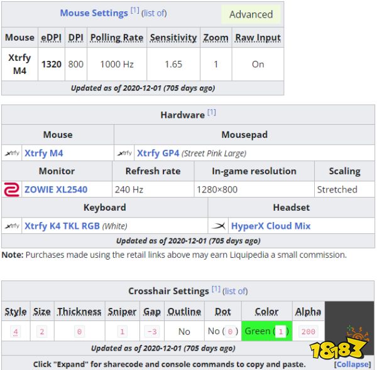
Task: Select the 240 Hz refresh rate cell
Action: coord(153,189)
